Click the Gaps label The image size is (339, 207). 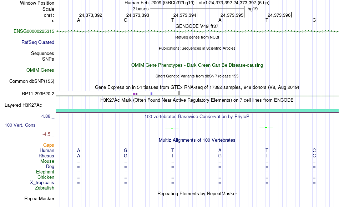[x=49, y=145]
